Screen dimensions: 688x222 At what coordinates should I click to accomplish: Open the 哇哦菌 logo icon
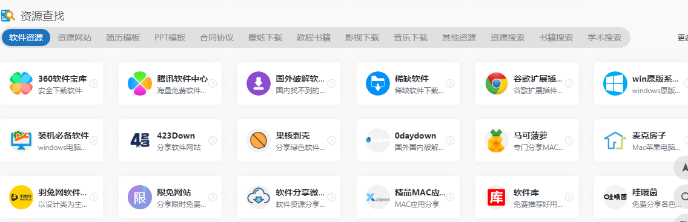[615, 197]
